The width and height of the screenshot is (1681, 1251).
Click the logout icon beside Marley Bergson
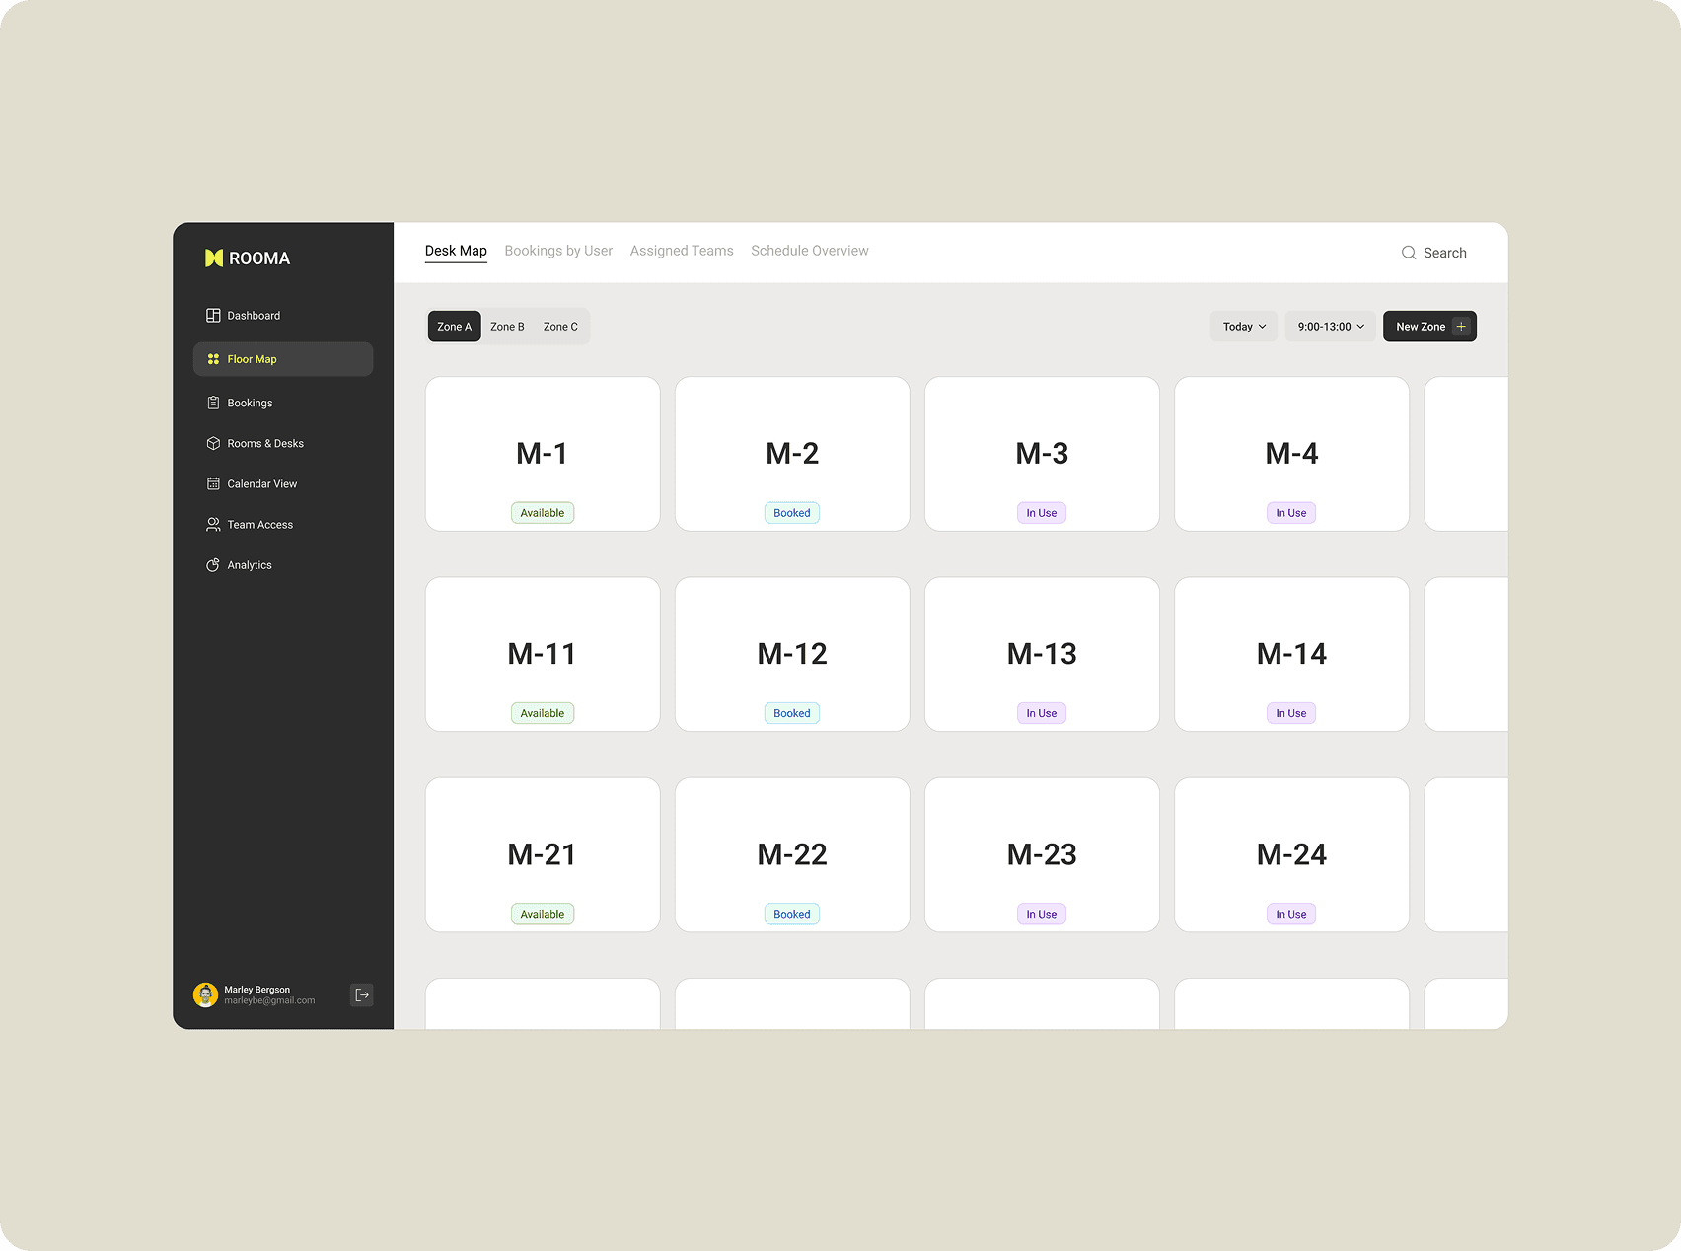[362, 994]
